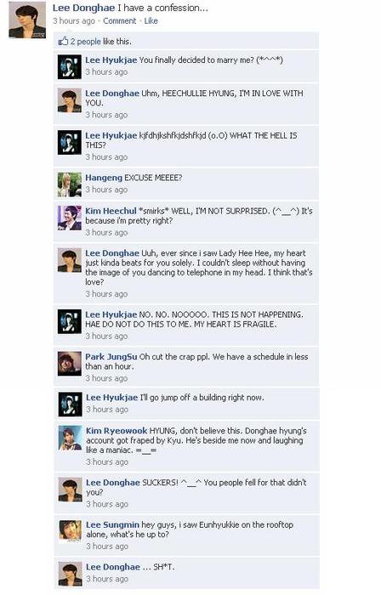Click Hangeng's avatar thumbnail

pos(70,184)
